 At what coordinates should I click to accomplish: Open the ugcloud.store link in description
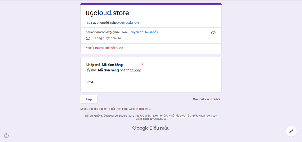pos(129,22)
